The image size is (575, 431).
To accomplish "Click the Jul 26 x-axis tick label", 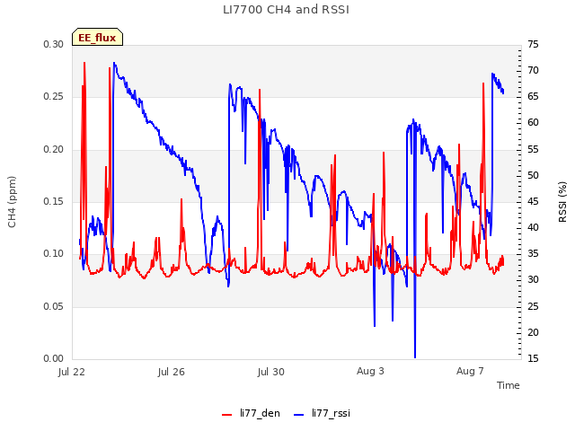I will 172,372.
